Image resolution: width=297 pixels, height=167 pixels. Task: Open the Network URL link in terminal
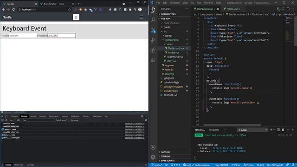(x=229, y=151)
